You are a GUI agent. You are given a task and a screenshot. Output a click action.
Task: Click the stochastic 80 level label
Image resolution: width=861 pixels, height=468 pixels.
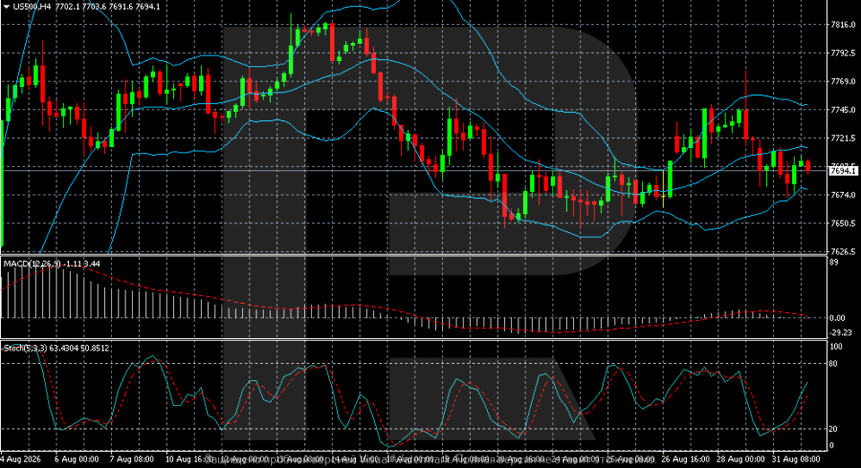[x=833, y=363]
